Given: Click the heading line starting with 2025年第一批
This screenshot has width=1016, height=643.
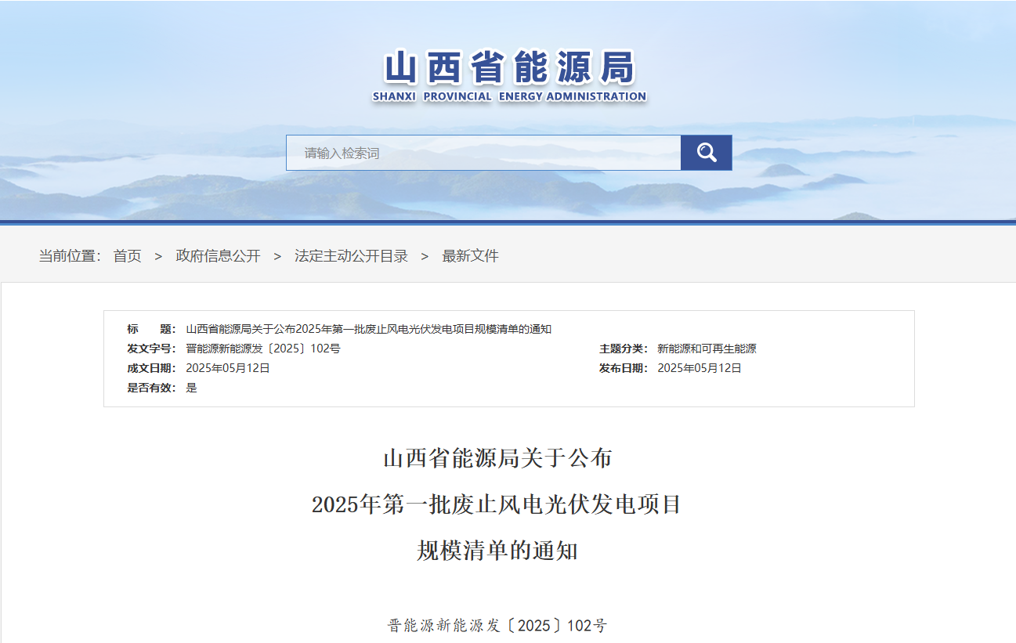Looking at the screenshot, I should (497, 504).
